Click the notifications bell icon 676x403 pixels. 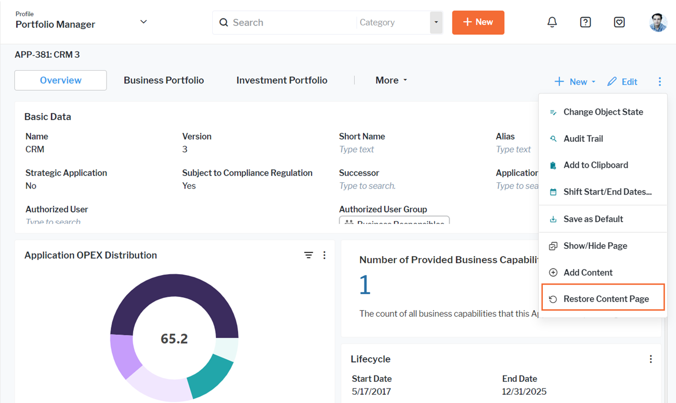pyautogui.click(x=552, y=22)
